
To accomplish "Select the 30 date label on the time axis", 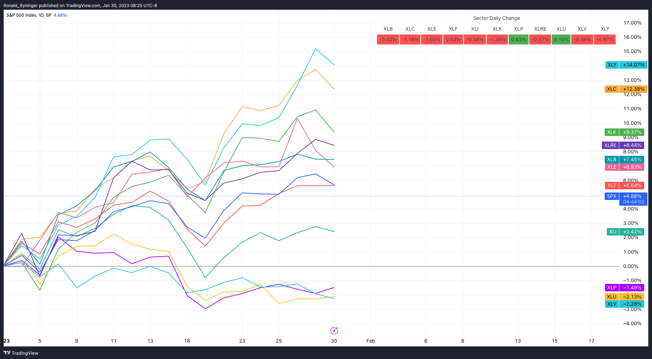I will click(x=334, y=341).
